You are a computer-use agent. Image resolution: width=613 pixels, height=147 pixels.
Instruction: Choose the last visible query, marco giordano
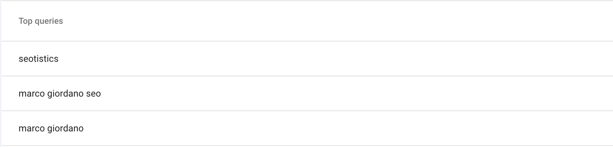tap(307, 128)
